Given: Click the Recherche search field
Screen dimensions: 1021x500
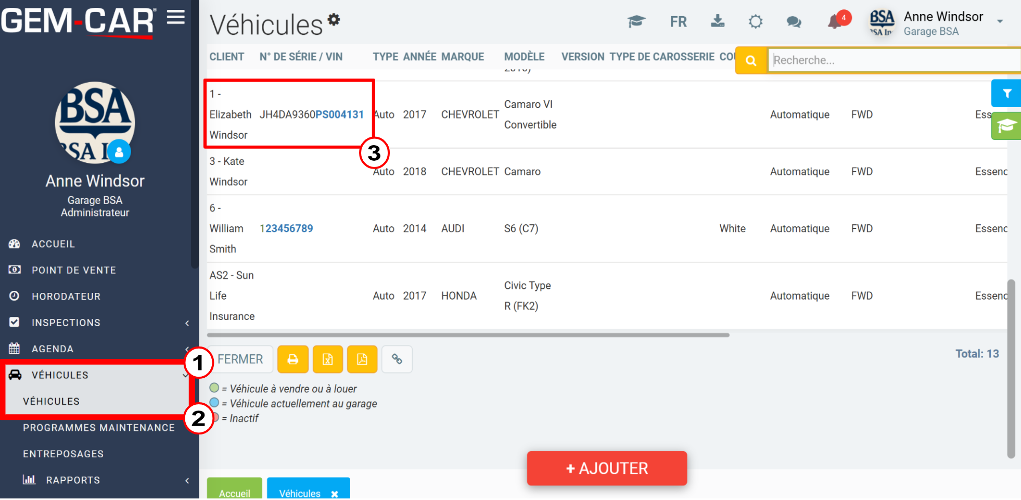Looking at the screenshot, I should (x=892, y=60).
